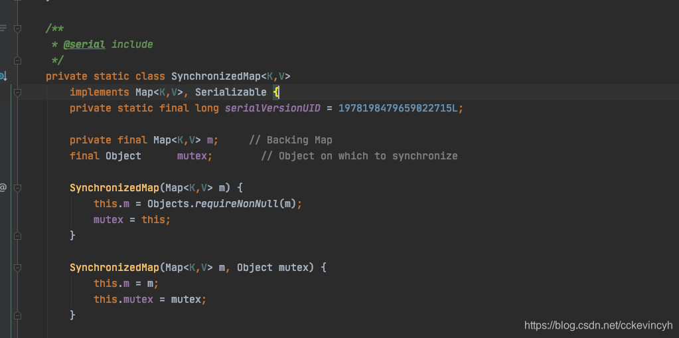Viewport: 679px width, 338px height.
Task: Click 'this.m = m;' assignment line
Action: [126, 284]
